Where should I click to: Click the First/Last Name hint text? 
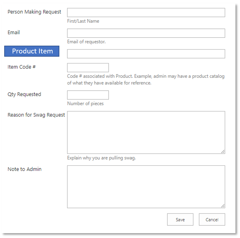coord(83,21)
